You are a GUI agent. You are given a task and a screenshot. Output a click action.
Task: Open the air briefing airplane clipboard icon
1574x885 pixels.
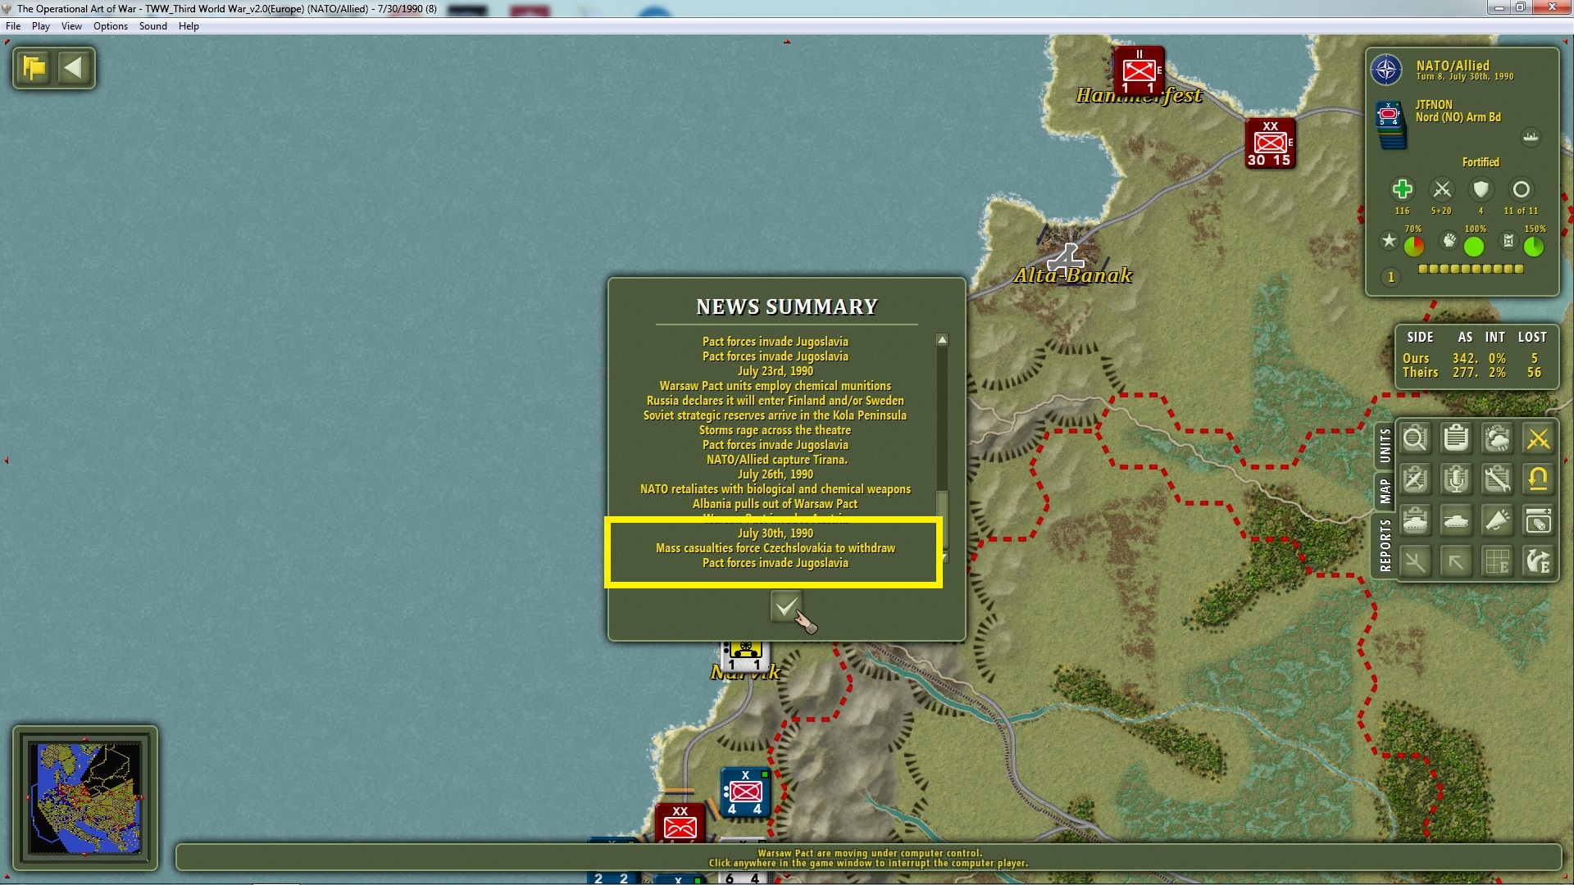pos(1415,479)
